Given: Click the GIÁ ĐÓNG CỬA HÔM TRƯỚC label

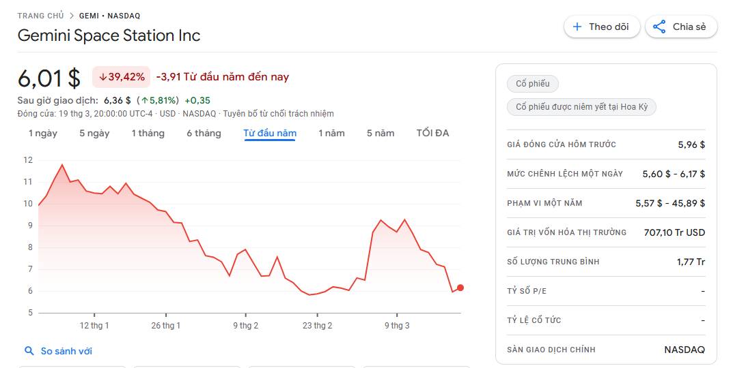Looking at the screenshot, I should 562,144.
